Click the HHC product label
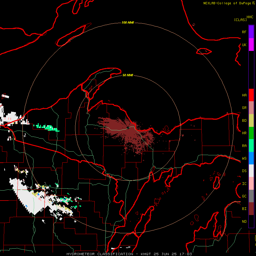The width and height of the screenshot is (256, 256). [x=250, y=17]
